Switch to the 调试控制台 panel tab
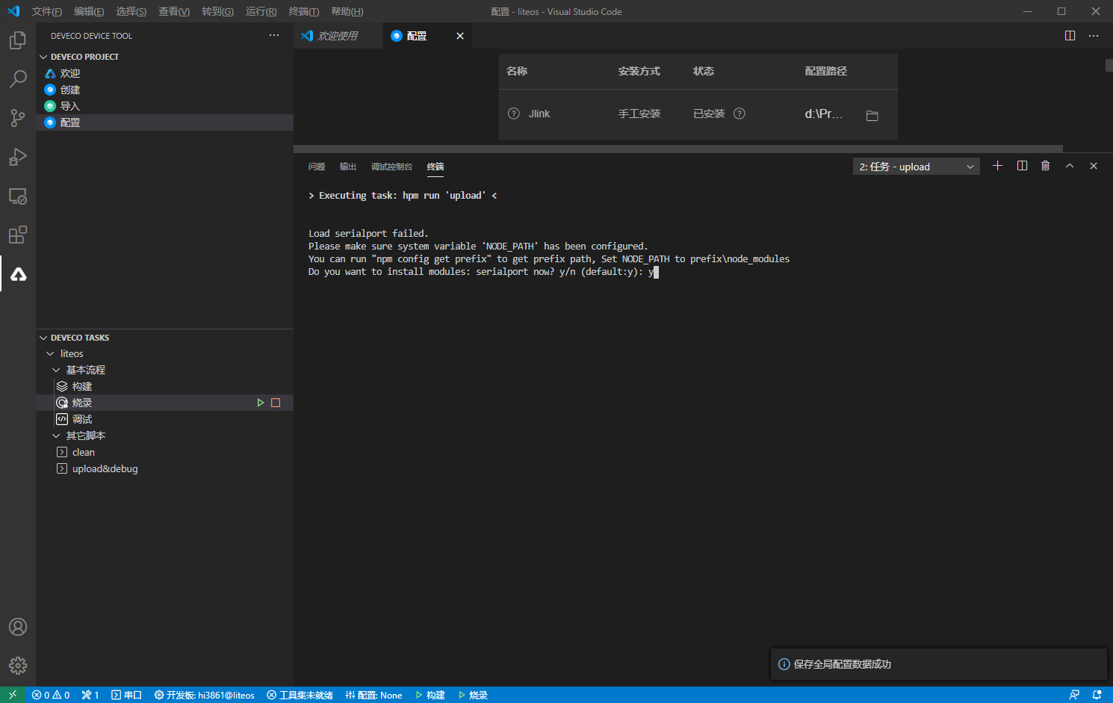The width and height of the screenshot is (1113, 703). pyautogui.click(x=391, y=167)
